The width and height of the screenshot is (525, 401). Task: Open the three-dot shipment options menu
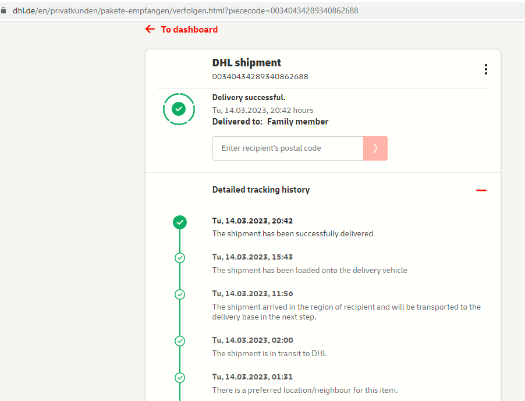point(485,69)
